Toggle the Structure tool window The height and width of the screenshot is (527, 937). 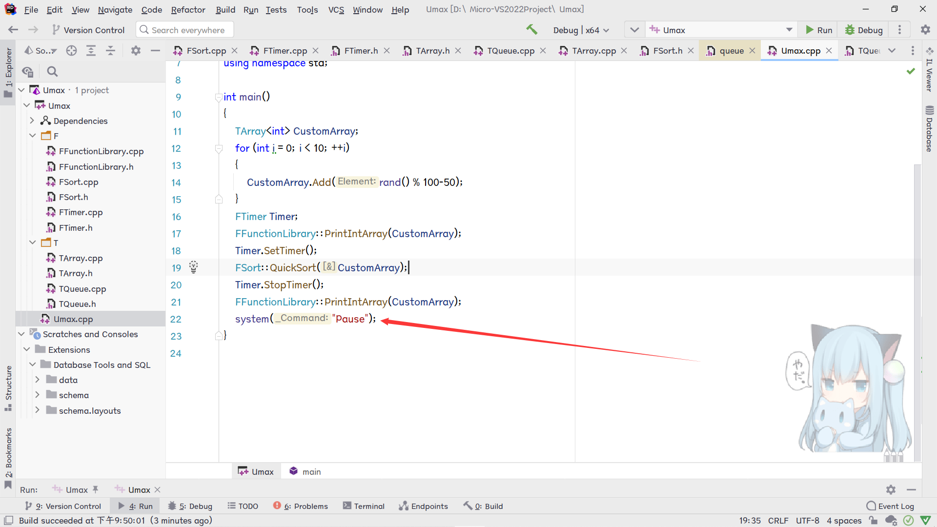(8, 388)
